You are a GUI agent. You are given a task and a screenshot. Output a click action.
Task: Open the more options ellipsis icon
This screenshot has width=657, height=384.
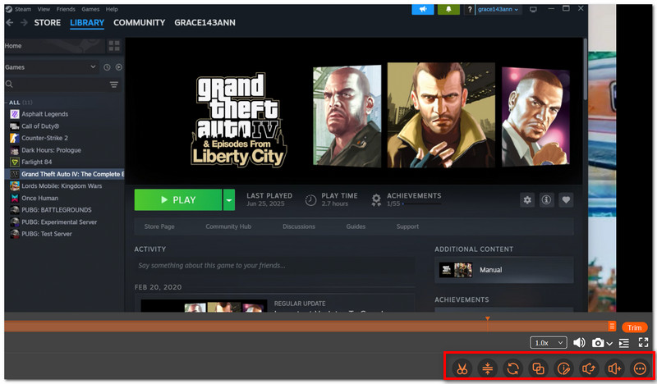[x=640, y=368]
